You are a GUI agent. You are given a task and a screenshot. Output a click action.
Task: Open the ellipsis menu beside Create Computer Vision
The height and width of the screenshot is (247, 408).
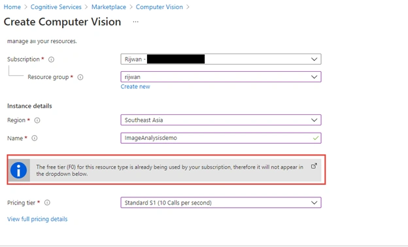tap(135, 22)
